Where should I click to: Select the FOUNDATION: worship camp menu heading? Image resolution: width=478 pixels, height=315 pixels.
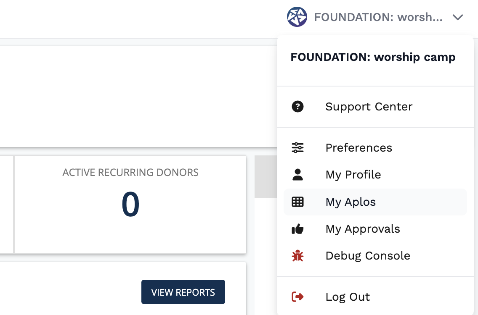(373, 57)
